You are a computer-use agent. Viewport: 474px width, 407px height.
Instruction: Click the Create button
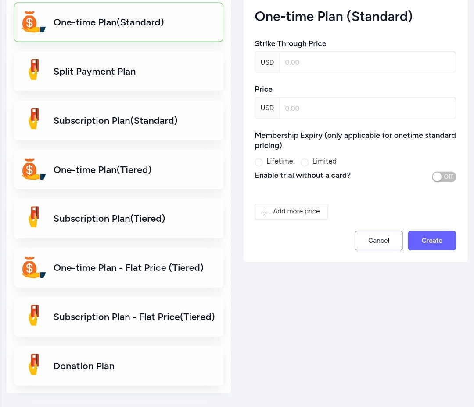[432, 241]
